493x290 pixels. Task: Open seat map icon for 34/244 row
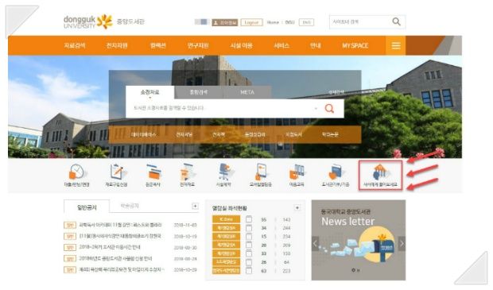[249, 228]
